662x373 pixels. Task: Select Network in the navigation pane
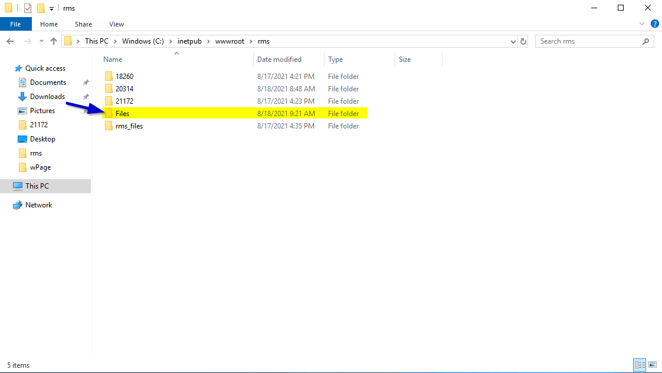point(38,205)
